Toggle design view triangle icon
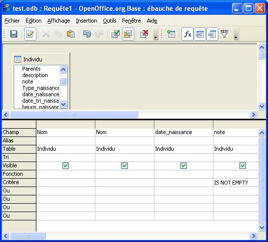 point(128,34)
